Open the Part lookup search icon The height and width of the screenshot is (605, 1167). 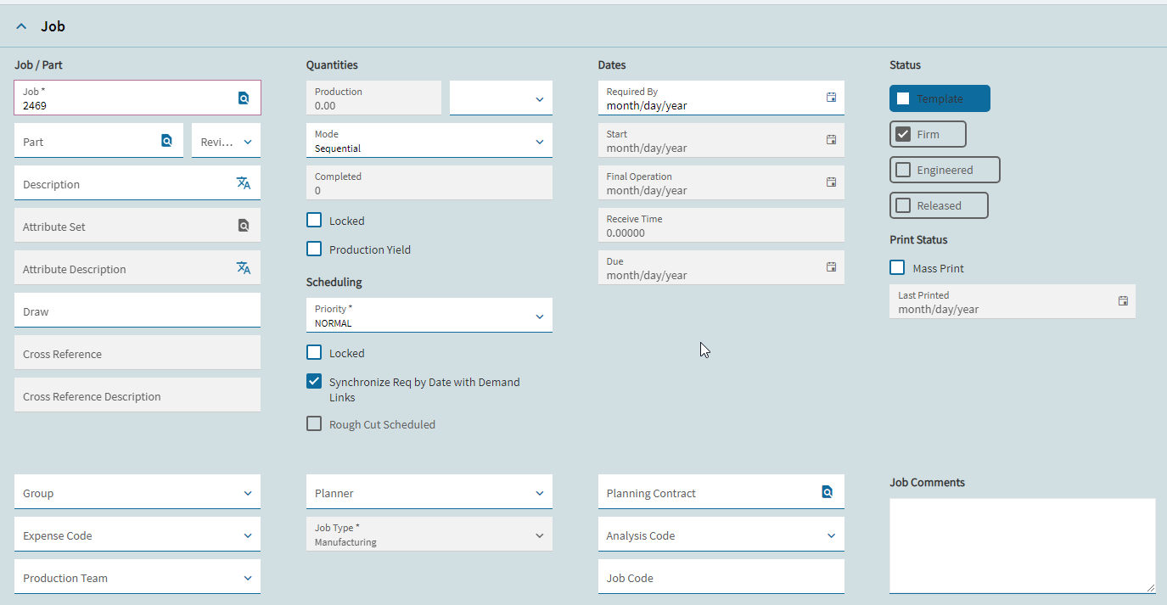click(166, 141)
